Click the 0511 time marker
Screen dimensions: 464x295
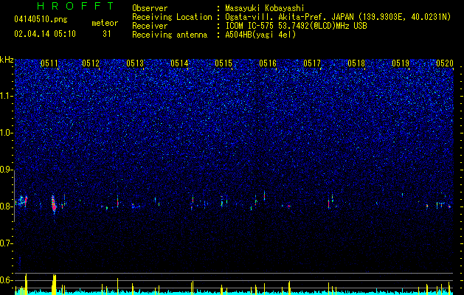pos(49,63)
